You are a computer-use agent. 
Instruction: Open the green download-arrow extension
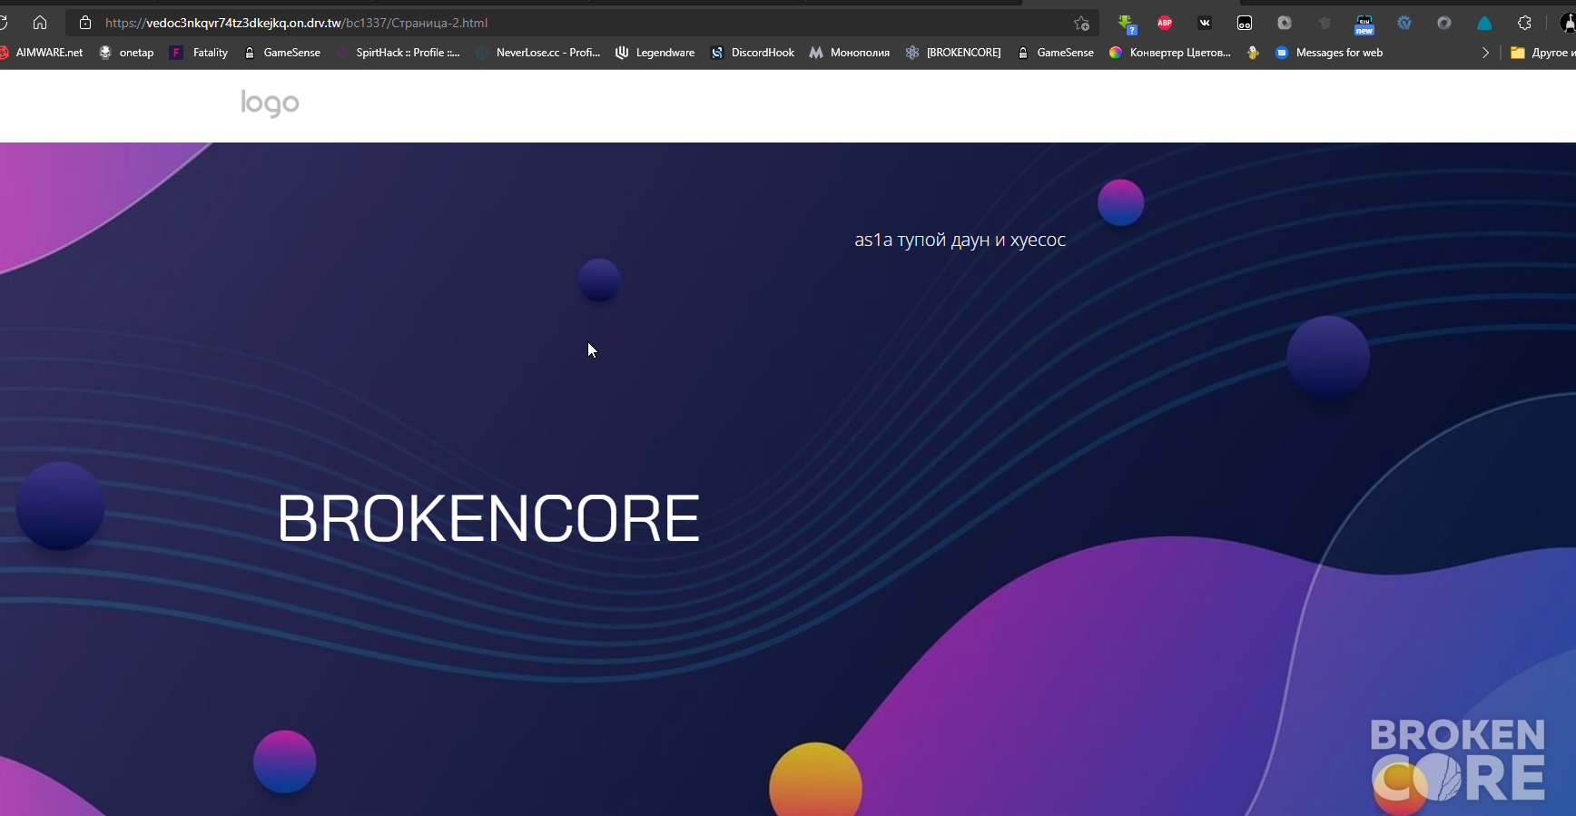1126,24
